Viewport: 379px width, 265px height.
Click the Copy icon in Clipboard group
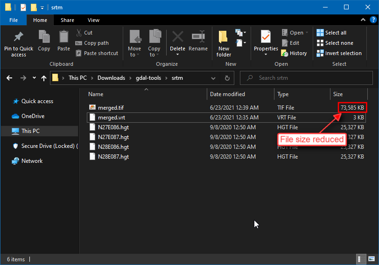click(44, 37)
